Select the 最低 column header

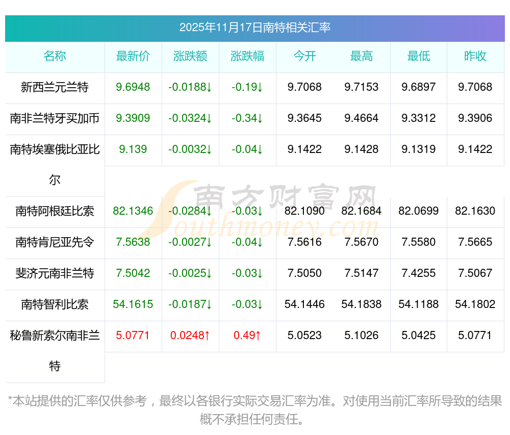pos(419,56)
